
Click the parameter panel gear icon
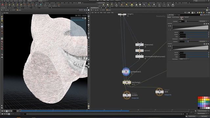pos(201,15)
